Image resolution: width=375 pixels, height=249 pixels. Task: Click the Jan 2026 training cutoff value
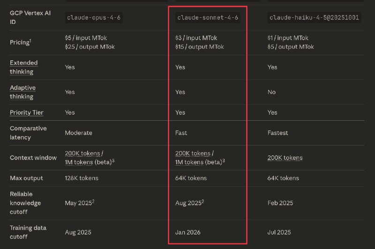(x=188, y=232)
